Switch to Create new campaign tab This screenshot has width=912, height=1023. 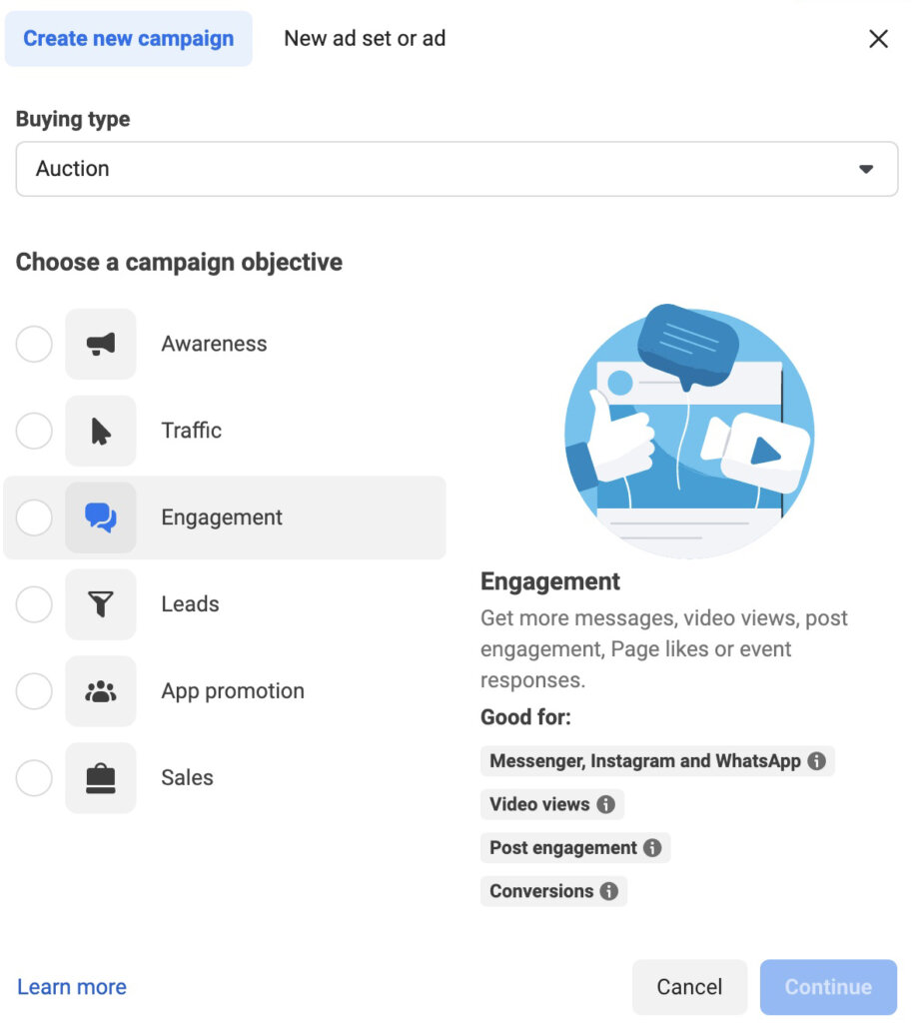tap(128, 38)
